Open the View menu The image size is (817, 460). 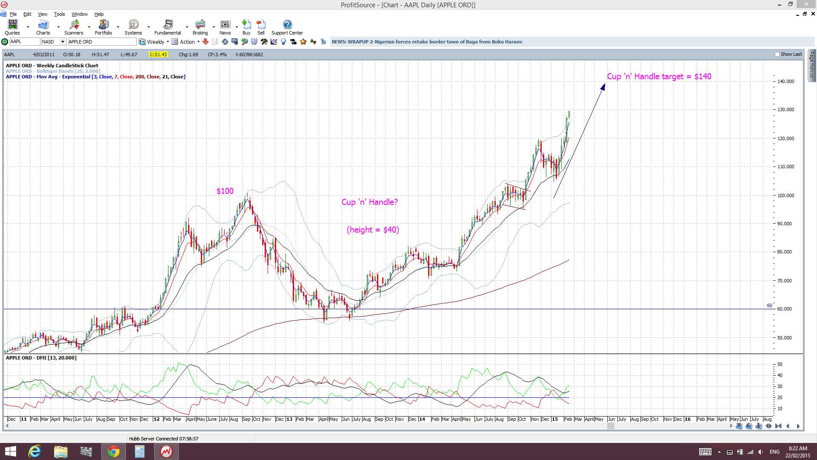[x=43, y=14]
